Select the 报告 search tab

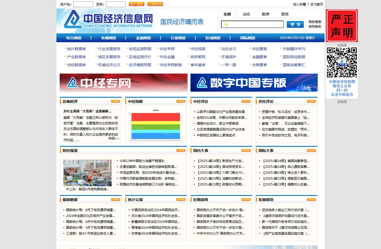pyautogui.click(x=285, y=14)
